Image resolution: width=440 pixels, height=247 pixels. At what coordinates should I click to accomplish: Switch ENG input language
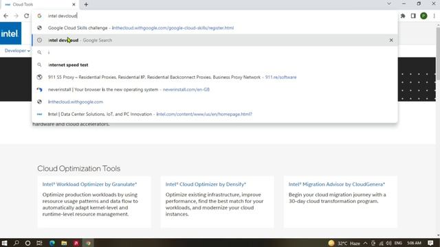[x=398, y=243]
